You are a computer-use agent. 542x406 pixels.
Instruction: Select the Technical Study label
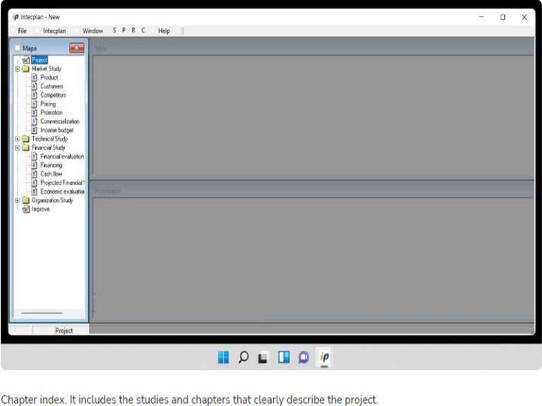50,139
